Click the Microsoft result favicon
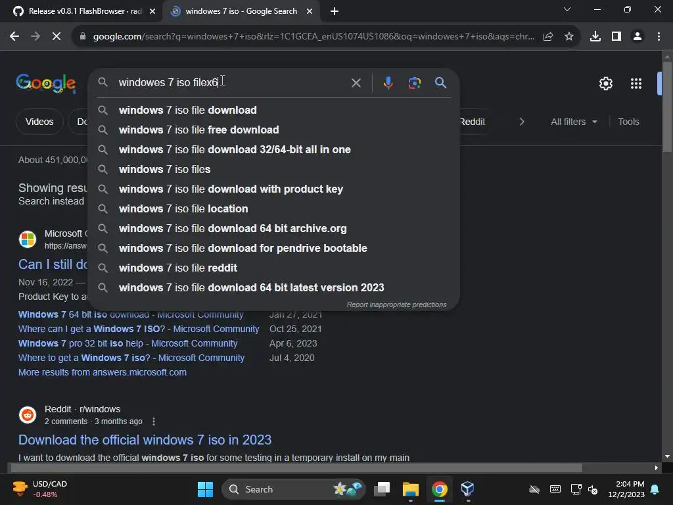673x505 pixels. coord(28,239)
